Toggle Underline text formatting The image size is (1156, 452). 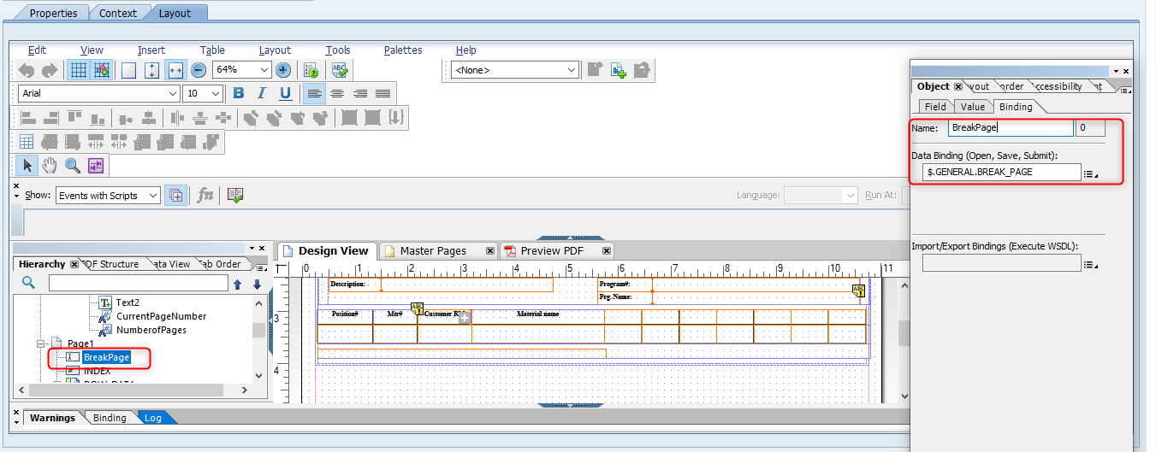coord(285,93)
